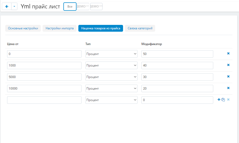
Task: Click the Yml прайс лист page title
Action: [40, 6]
